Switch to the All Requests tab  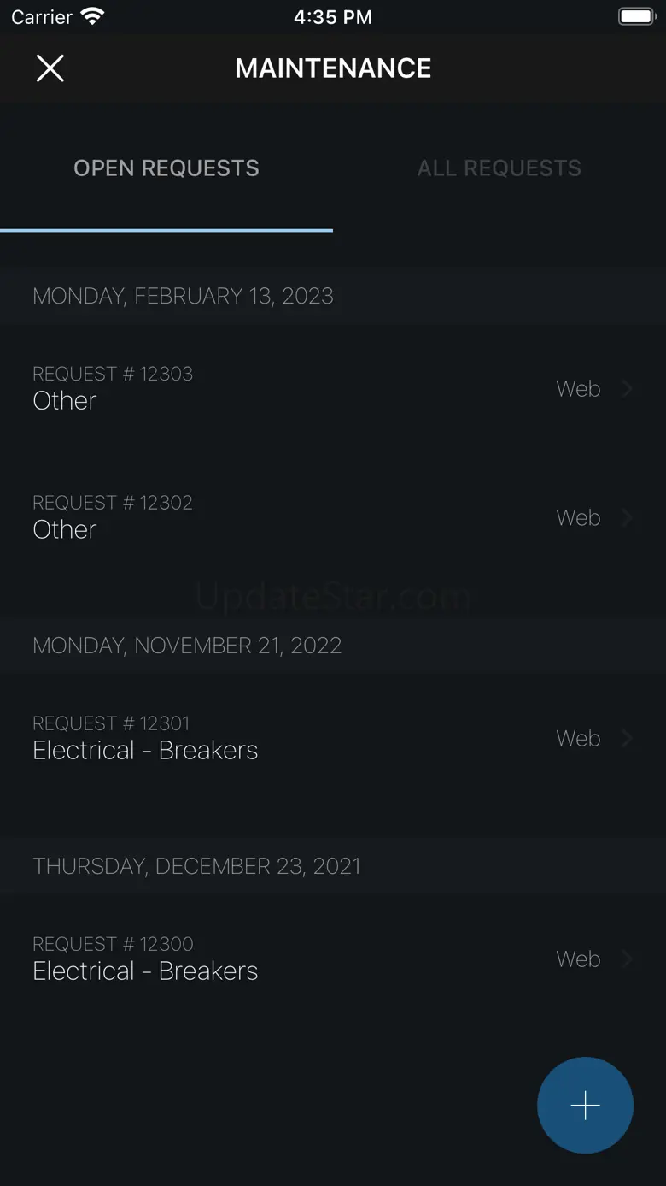click(499, 168)
